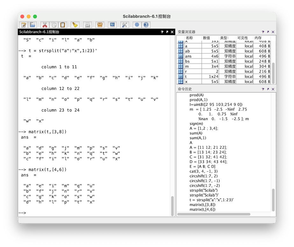Open help for command history panel

[x=263, y=89]
